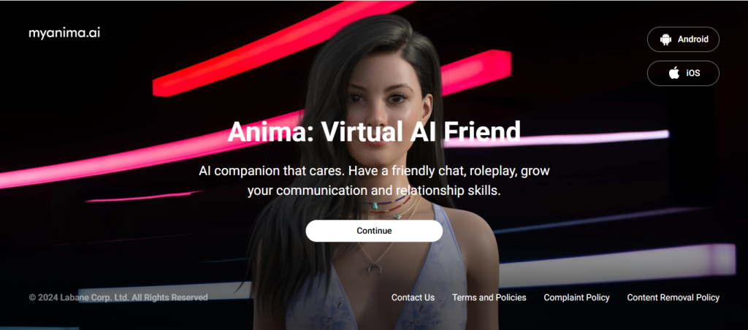Click the Android robot icon
The height and width of the screenshot is (330, 748).
coord(665,39)
